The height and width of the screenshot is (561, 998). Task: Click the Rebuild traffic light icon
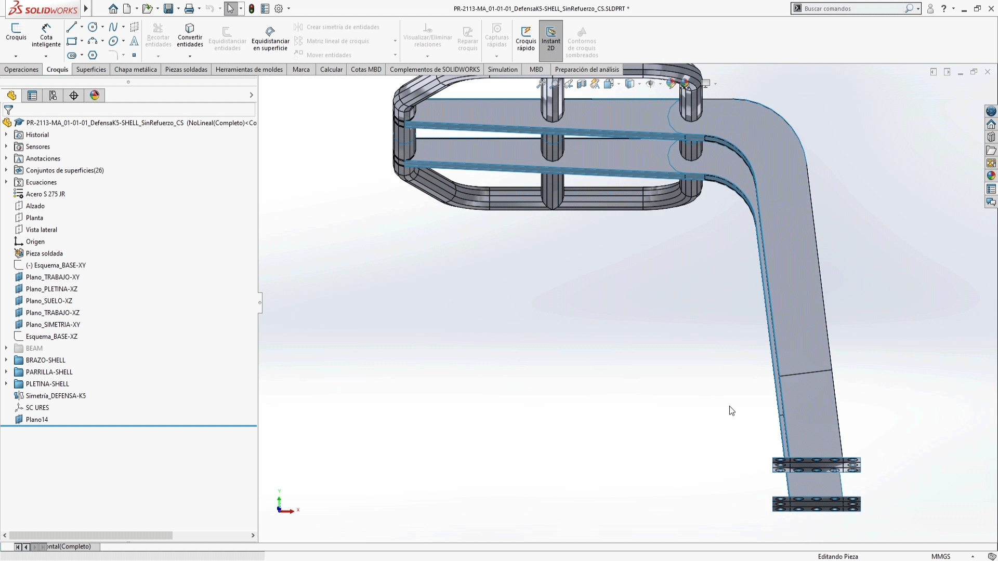pyautogui.click(x=252, y=8)
